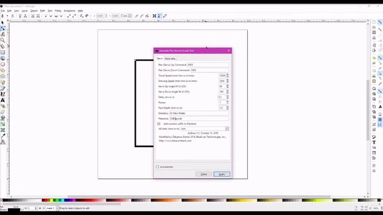
Task: Click the join selected nodes icon
Action: (x=20, y=16)
